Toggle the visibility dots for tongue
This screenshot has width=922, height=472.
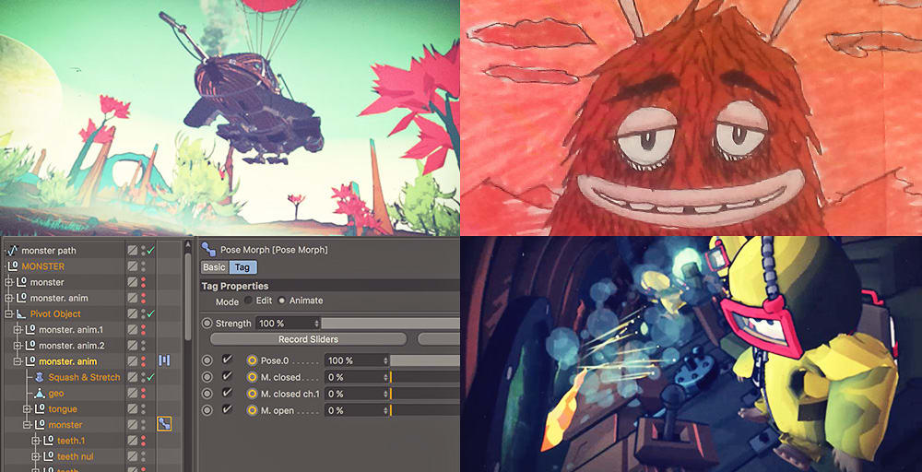coord(143,409)
